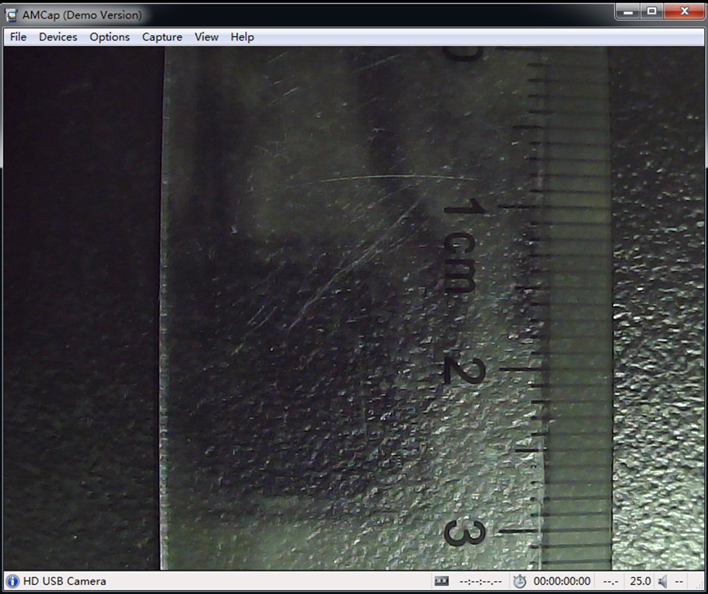Click the speaker volume icon
This screenshot has height=594, width=708.
point(663,581)
